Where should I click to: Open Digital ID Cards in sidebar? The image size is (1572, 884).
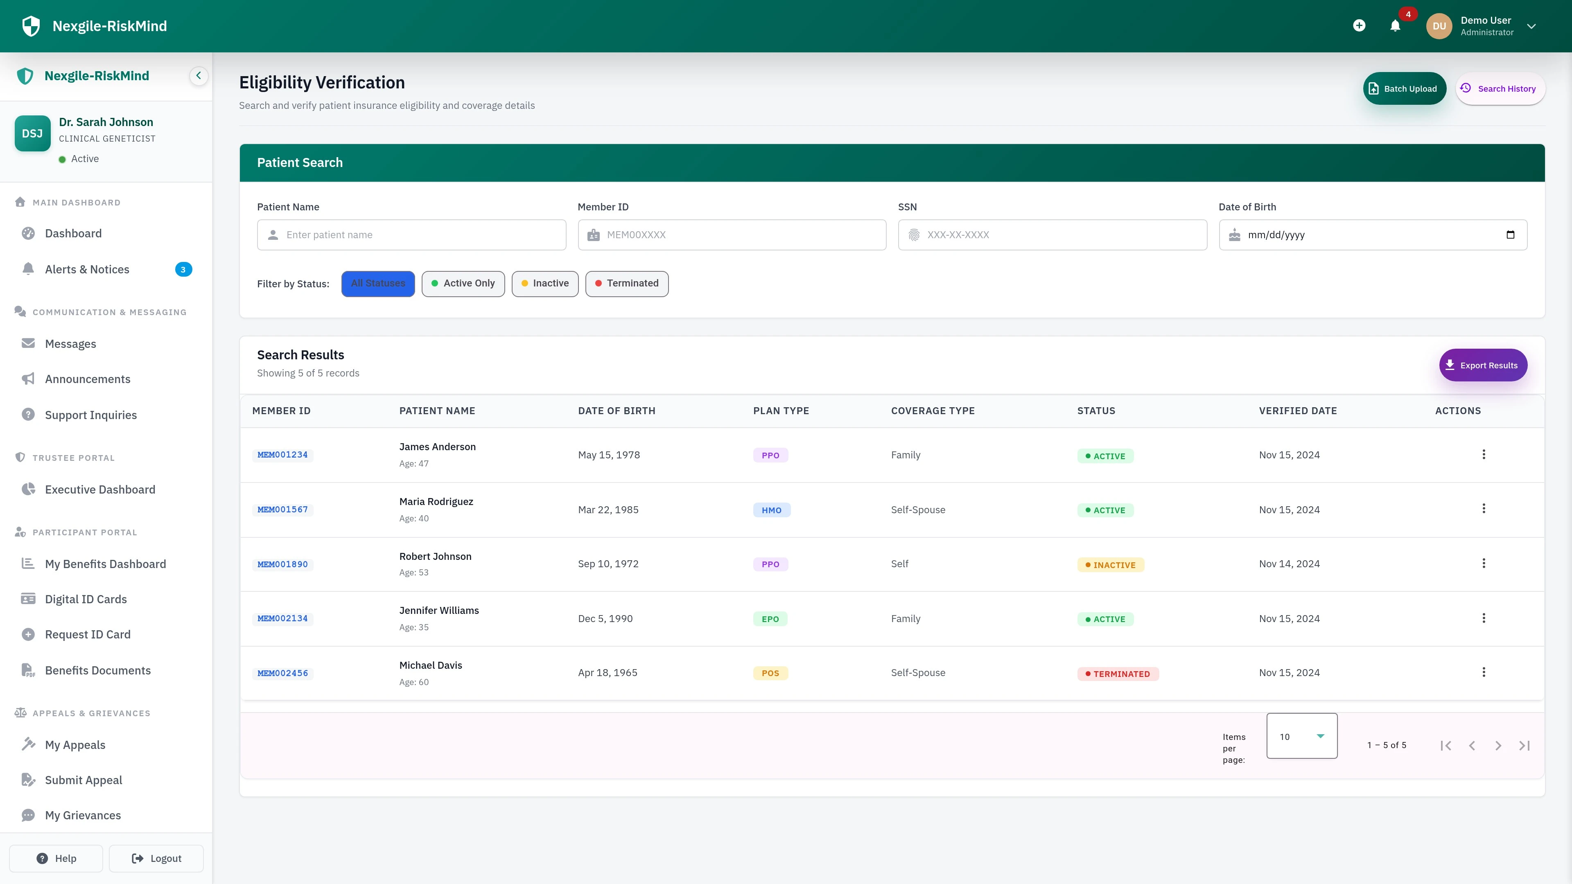pyautogui.click(x=86, y=599)
